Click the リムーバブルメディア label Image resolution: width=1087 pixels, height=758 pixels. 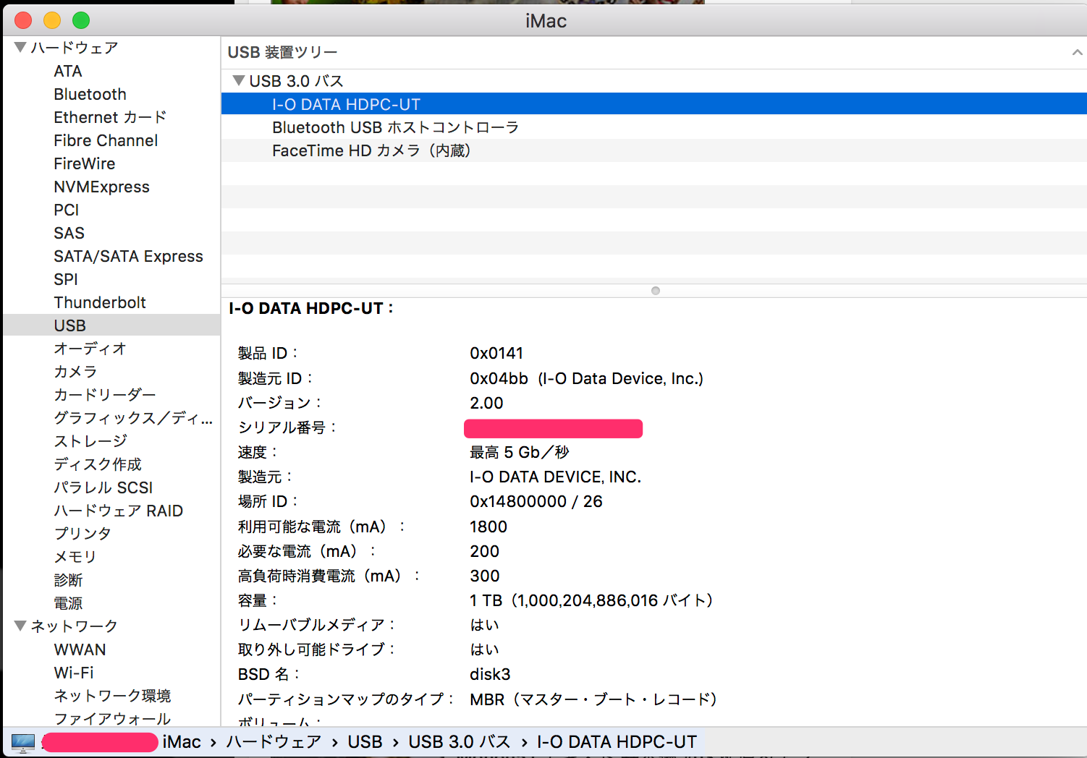[317, 625]
